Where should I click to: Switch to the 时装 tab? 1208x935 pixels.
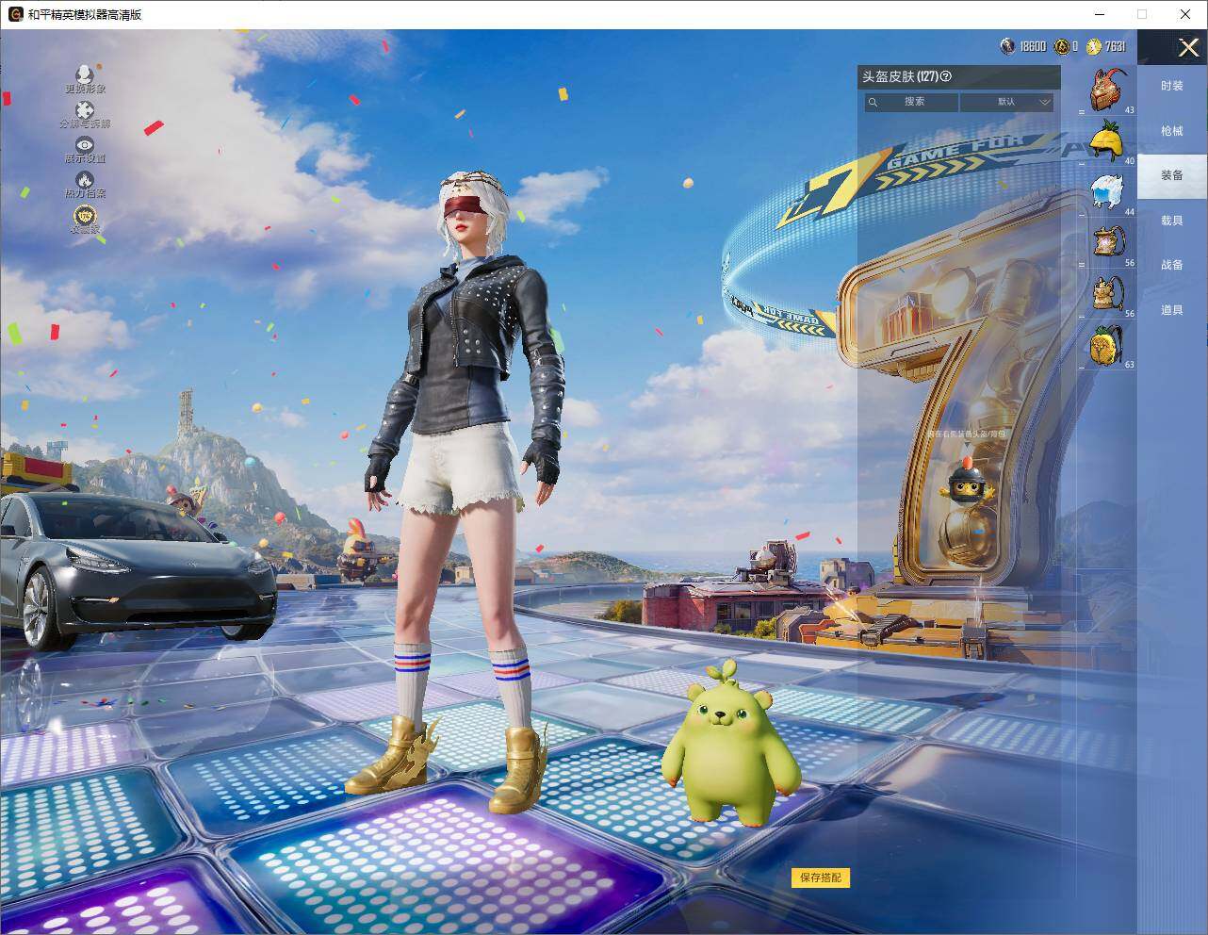point(1171,86)
